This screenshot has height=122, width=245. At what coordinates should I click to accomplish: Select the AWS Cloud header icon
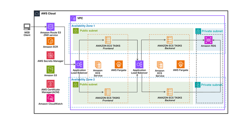(x=37, y=14)
